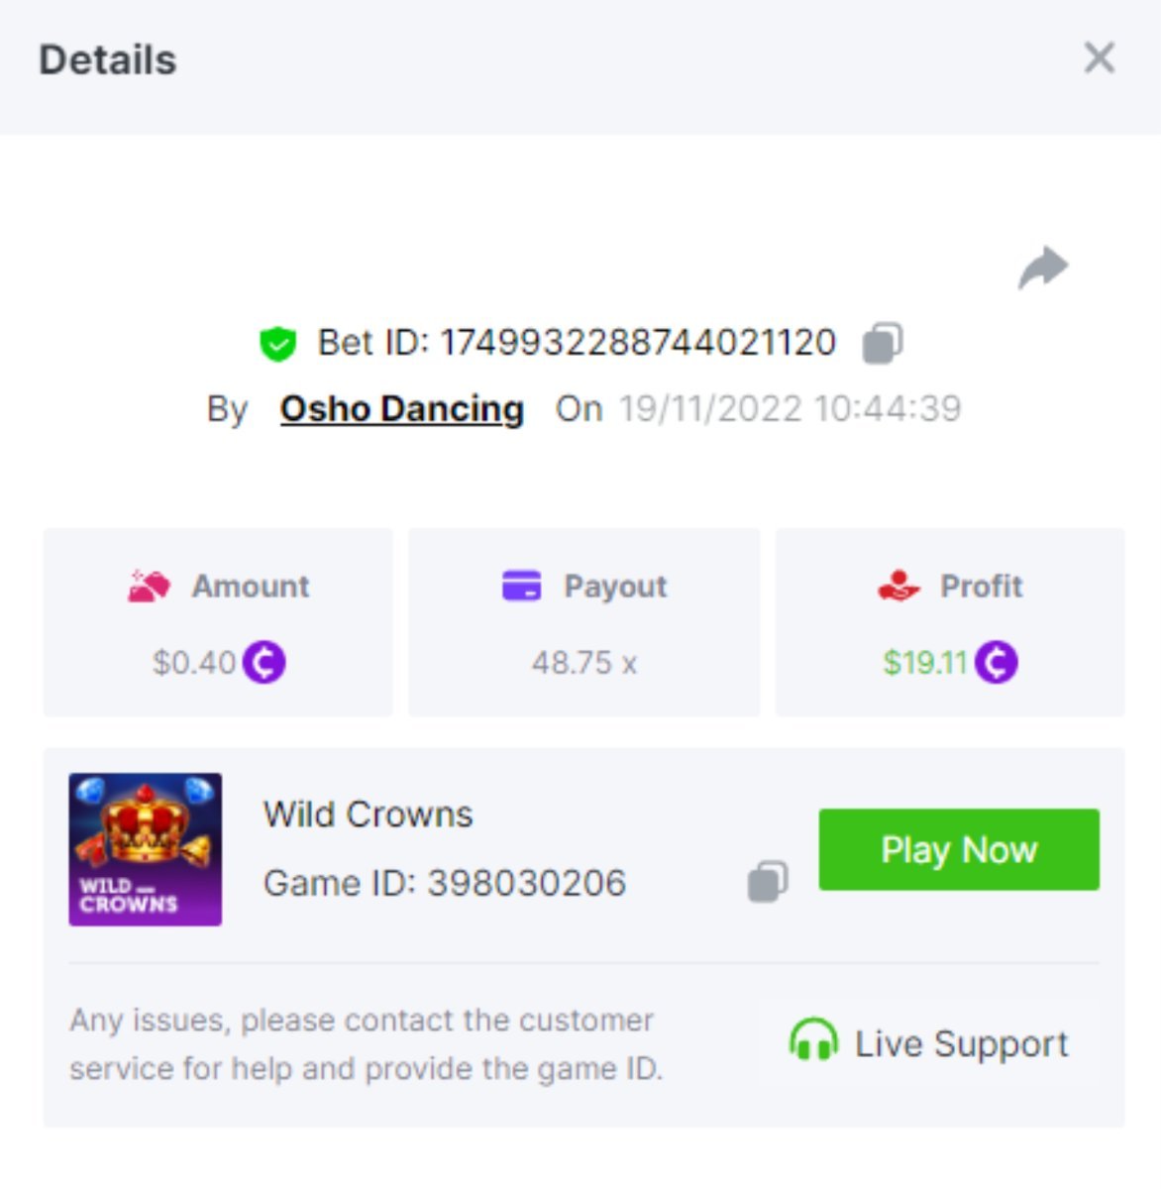Image resolution: width=1161 pixels, height=1189 pixels.
Task: Open the Osho Dancing profile link
Action: pos(401,408)
